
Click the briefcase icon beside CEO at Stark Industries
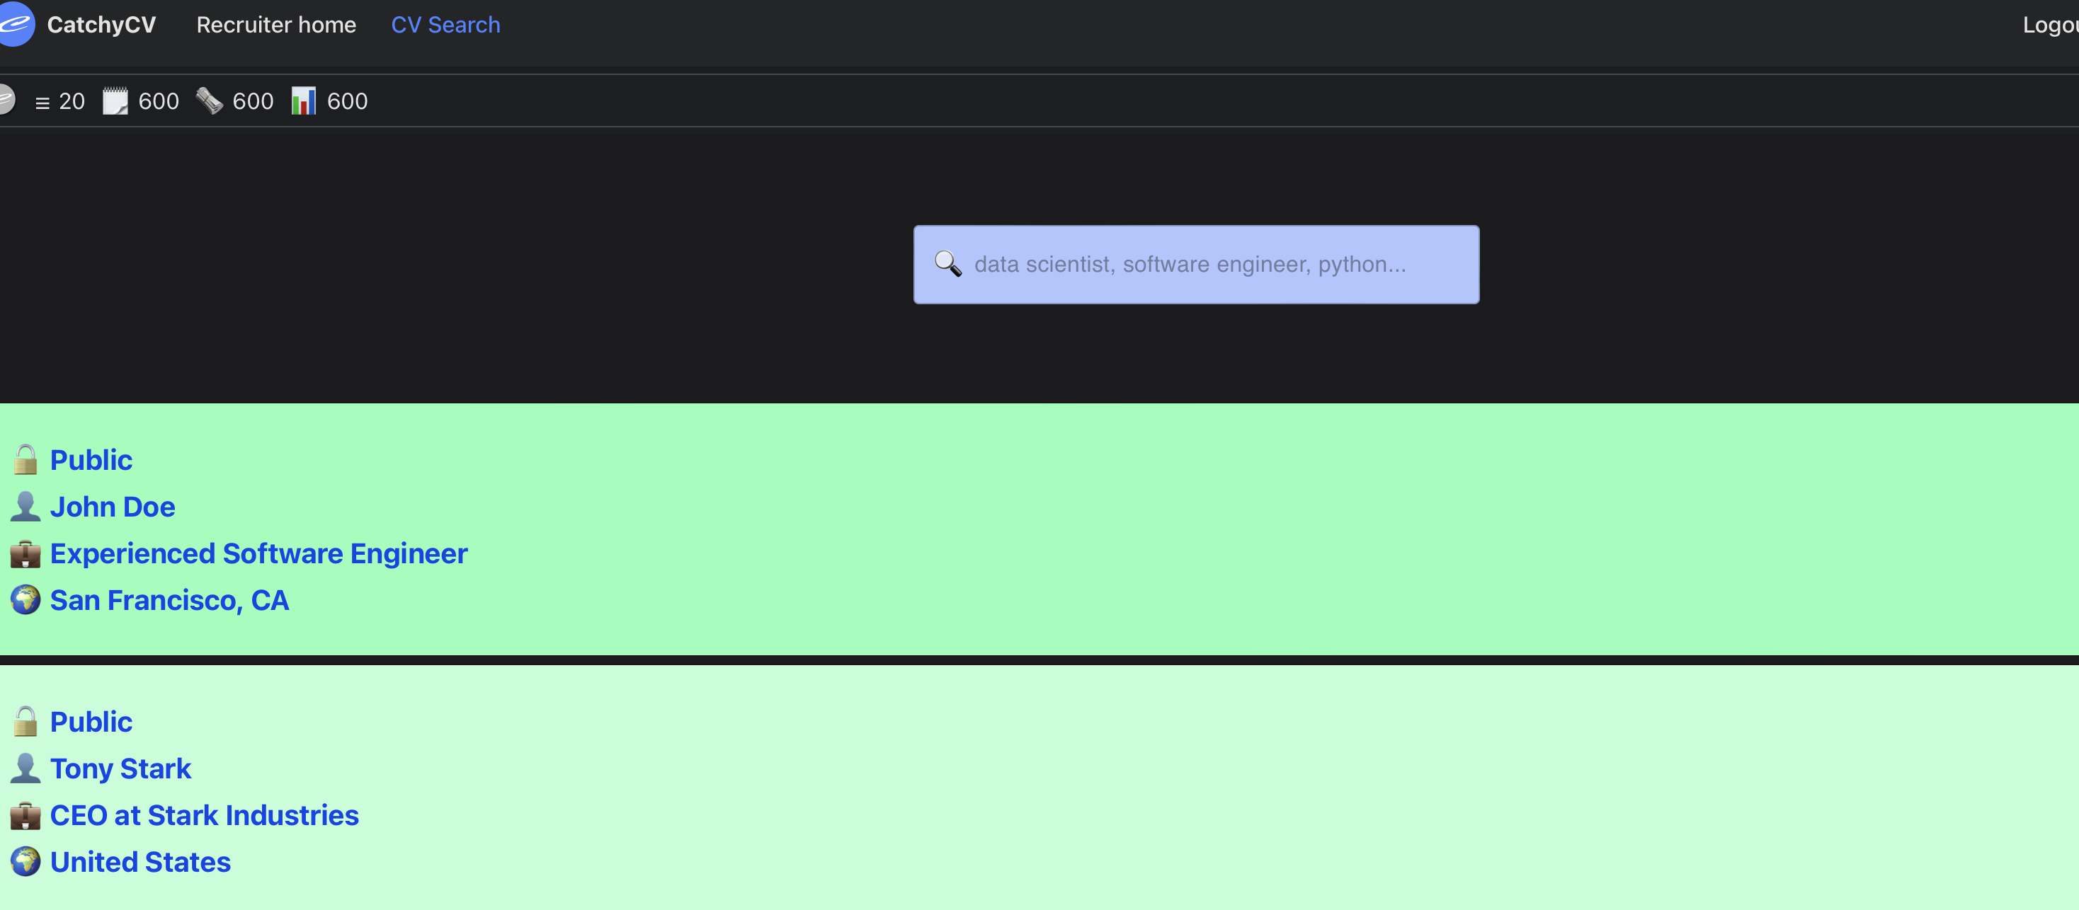pos(25,814)
